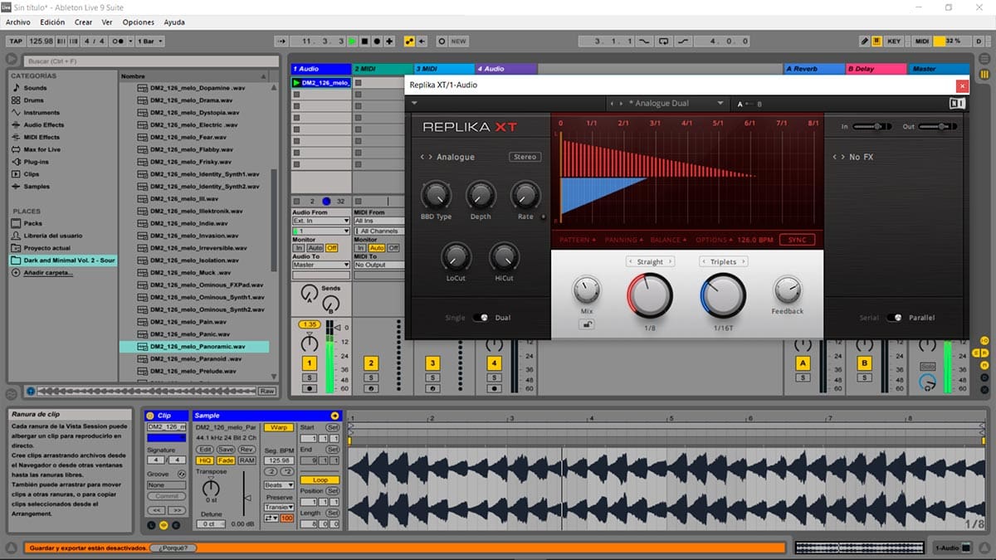This screenshot has height=560, width=996.
Task: Toggle the Stereo button in Replika
Action: tap(525, 157)
